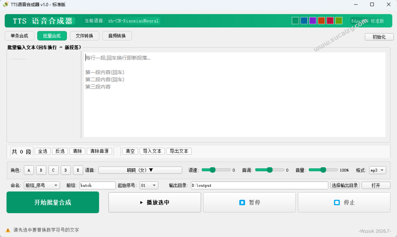The height and width of the screenshot is (237, 397).
Task: Open the 起始序号 dropdown showing 01
Action: point(149,185)
